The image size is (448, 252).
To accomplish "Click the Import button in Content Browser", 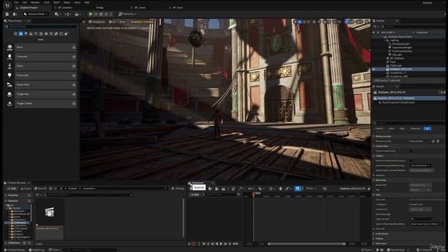I will pos(25,188).
